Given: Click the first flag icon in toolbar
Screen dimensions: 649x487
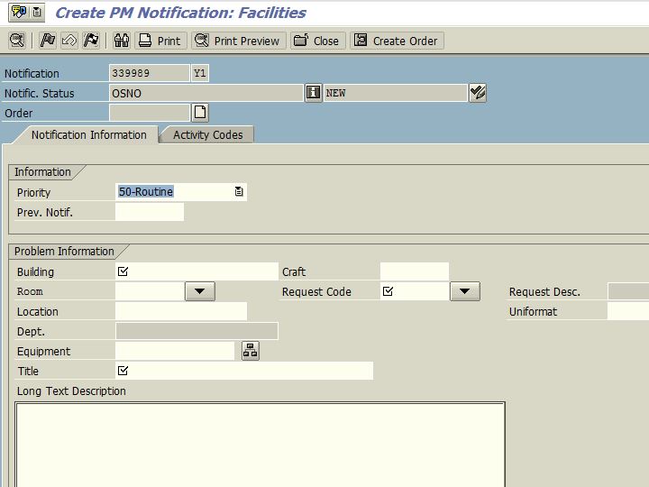Looking at the screenshot, I should (48, 41).
